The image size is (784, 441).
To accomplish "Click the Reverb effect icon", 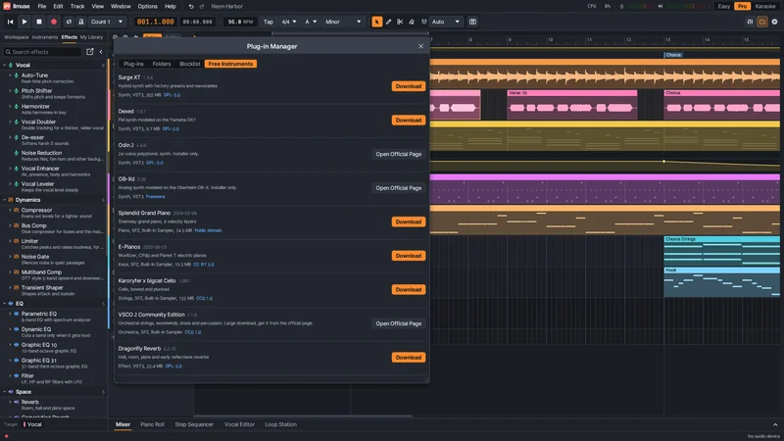I will 16,402.
